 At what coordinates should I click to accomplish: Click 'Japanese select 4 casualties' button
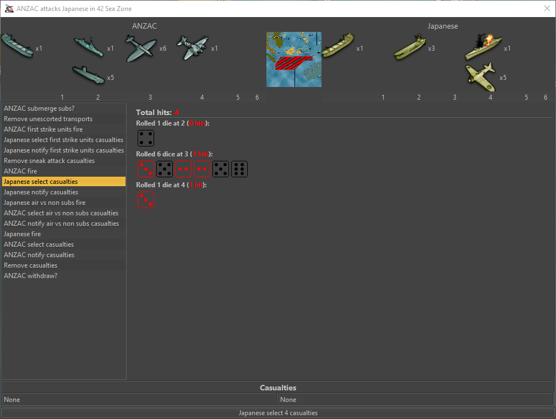277,412
